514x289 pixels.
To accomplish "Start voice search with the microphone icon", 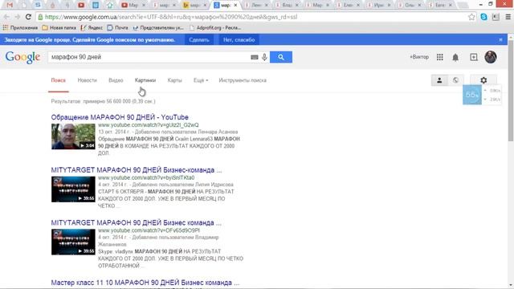I will [264, 57].
